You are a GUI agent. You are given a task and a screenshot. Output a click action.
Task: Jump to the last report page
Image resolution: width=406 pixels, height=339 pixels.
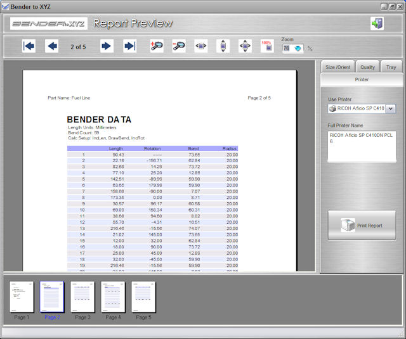(129, 46)
